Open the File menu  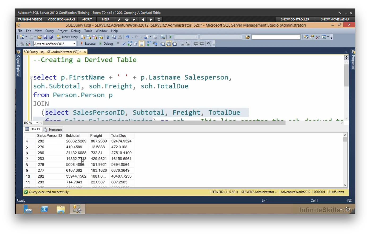pyautogui.click(x=20, y=31)
